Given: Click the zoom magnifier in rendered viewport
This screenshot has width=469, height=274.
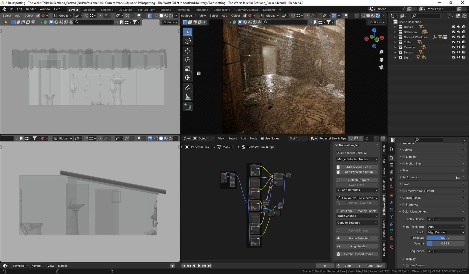Looking at the screenshot, I should click(381, 52).
